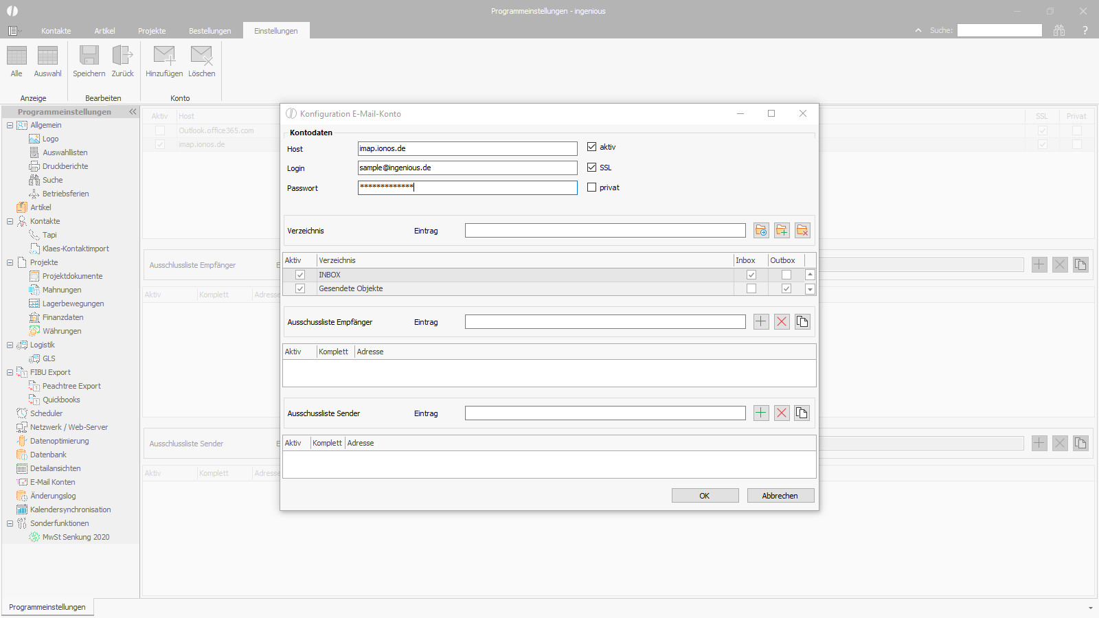Open the Kontakte ribbon tab
The image size is (1099, 618).
[x=56, y=31]
